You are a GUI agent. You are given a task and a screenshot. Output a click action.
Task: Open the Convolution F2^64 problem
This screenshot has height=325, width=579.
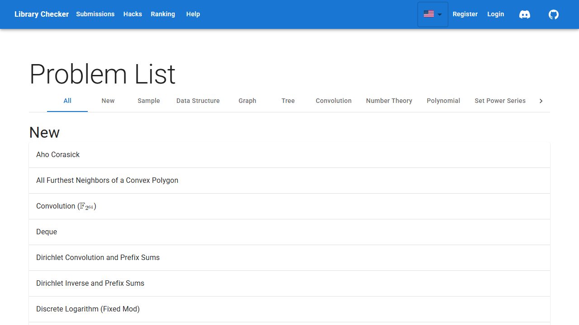pos(289,206)
